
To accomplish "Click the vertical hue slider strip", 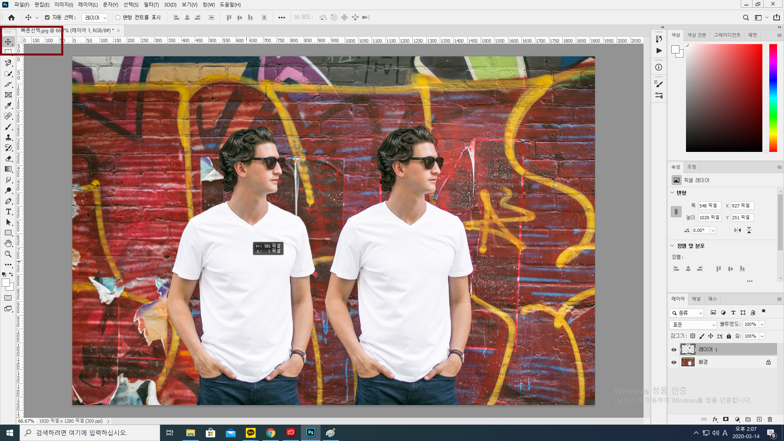I will (773, 98).
